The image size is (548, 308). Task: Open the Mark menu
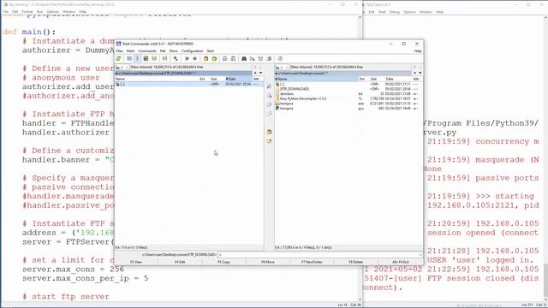(131, 51)
